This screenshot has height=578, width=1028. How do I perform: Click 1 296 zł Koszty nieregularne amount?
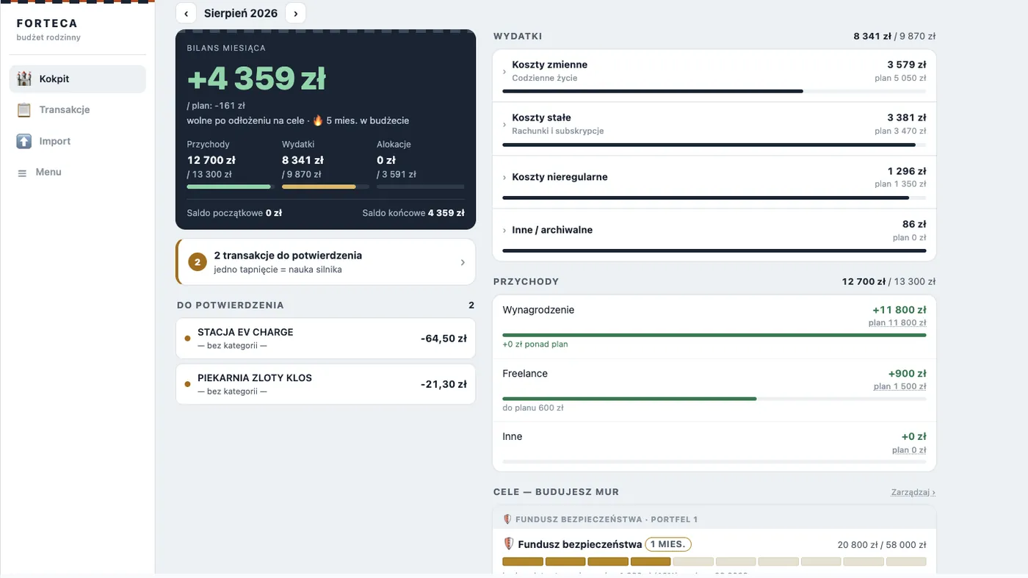pyautogui.click(x=907, y=171)
